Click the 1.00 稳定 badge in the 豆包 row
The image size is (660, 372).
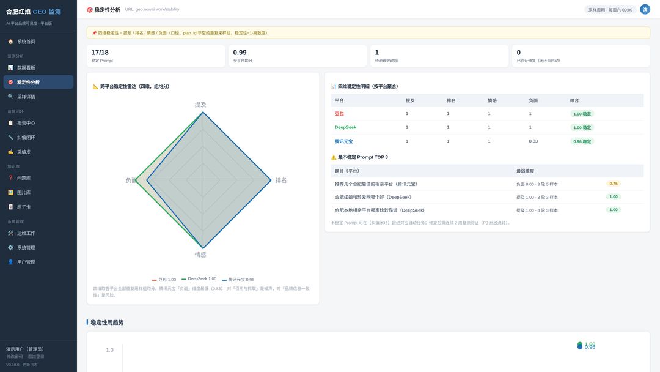tap(582, 114)
